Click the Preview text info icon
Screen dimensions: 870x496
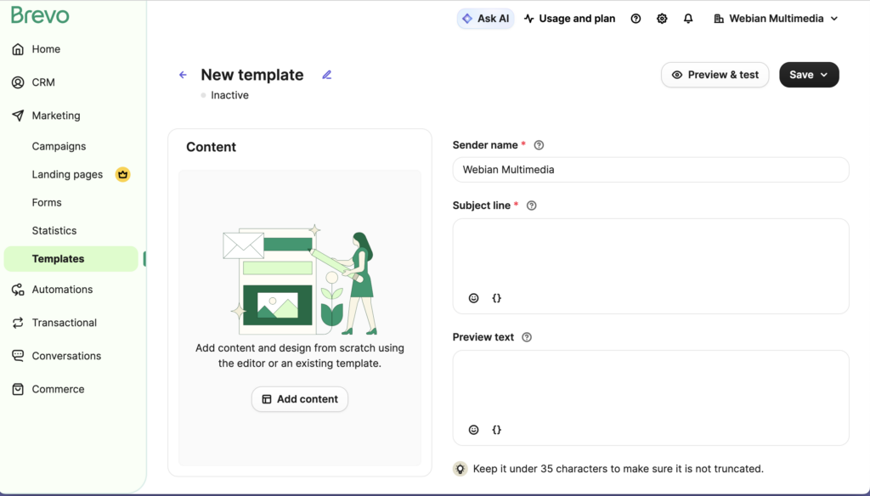[527, 337]
